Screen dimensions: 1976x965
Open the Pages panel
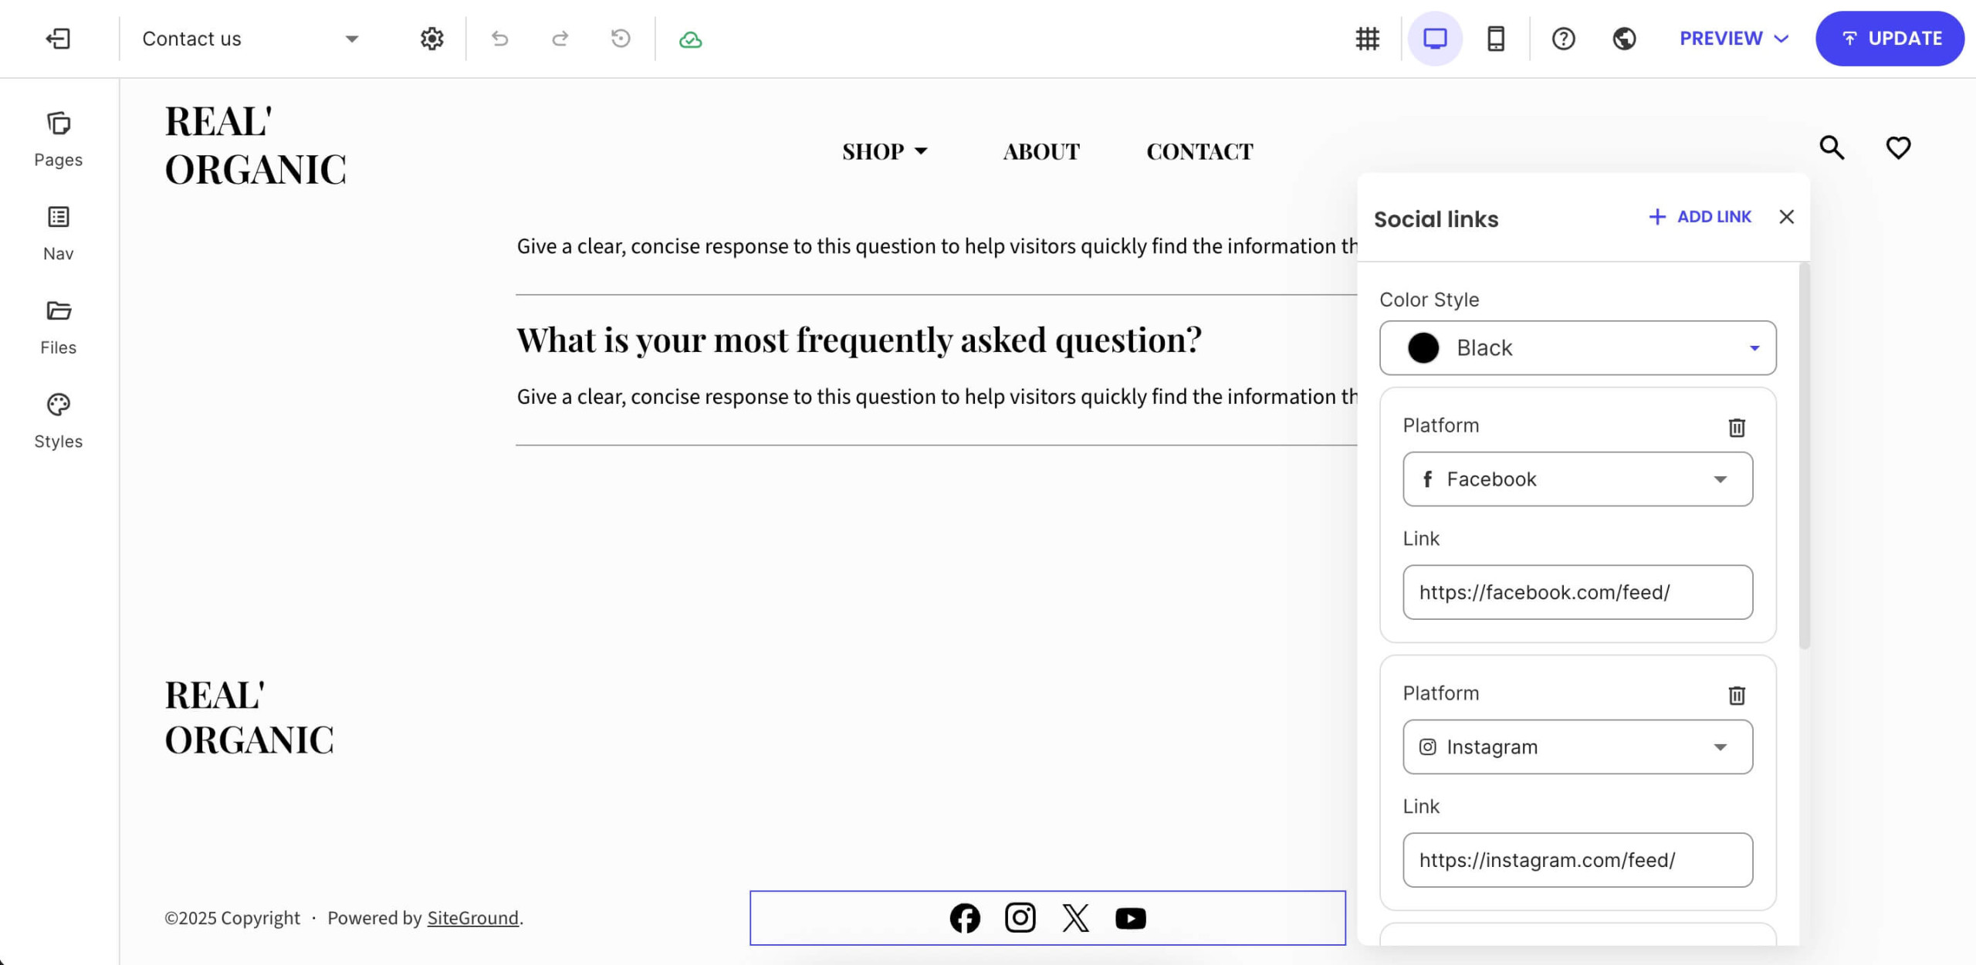tap(59, 140)
